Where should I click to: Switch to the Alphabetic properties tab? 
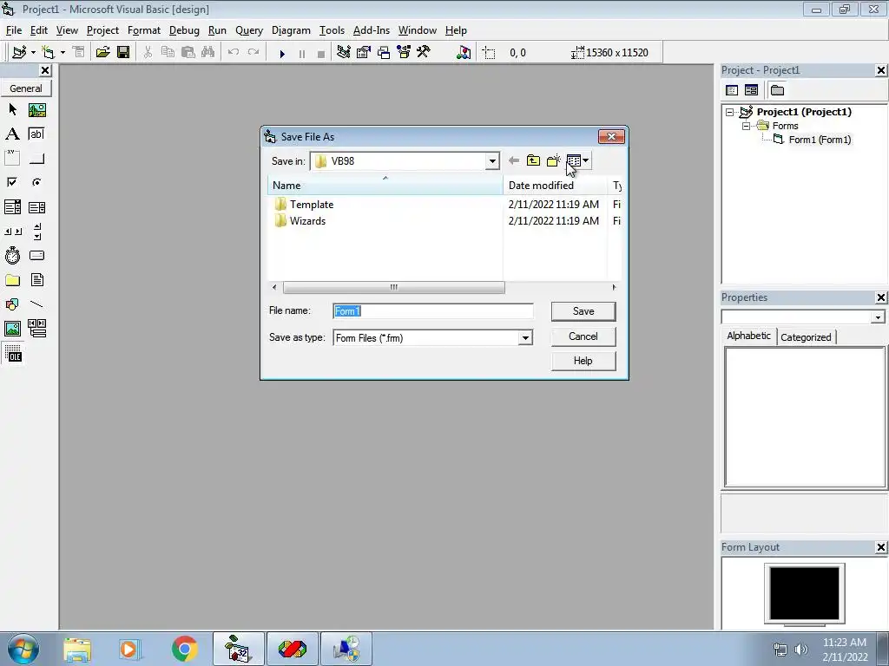coord(748,336)
